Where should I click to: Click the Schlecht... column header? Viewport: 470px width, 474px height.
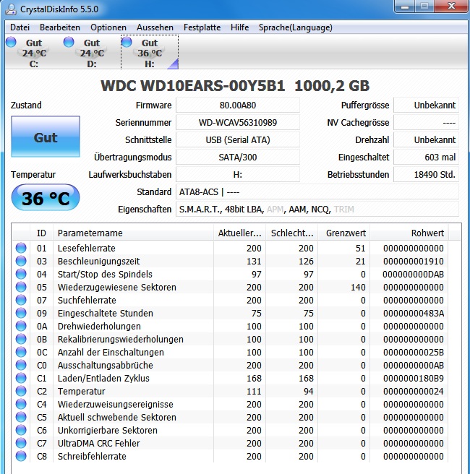tap(291, 233)
